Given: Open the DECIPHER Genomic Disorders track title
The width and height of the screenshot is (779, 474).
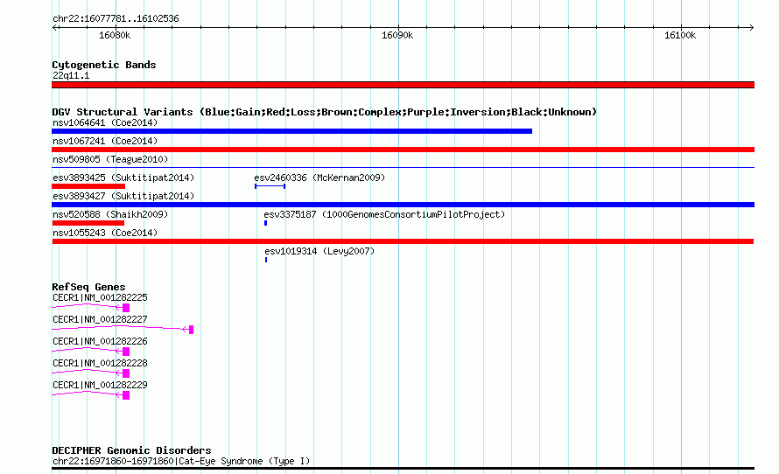Looking at the screenshot, I should point(131,450).
